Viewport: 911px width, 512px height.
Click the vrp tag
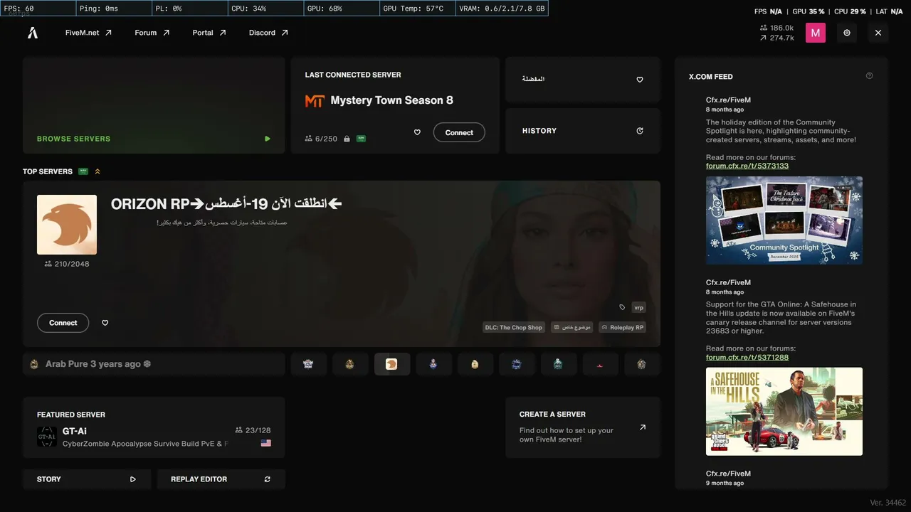pyautogui.click(x=638, y=308)
